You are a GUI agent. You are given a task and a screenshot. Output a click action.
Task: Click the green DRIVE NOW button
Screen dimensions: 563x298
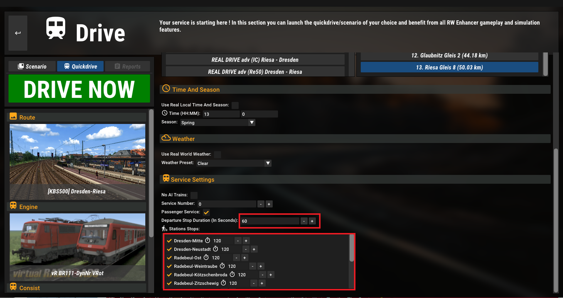point(79,88)
